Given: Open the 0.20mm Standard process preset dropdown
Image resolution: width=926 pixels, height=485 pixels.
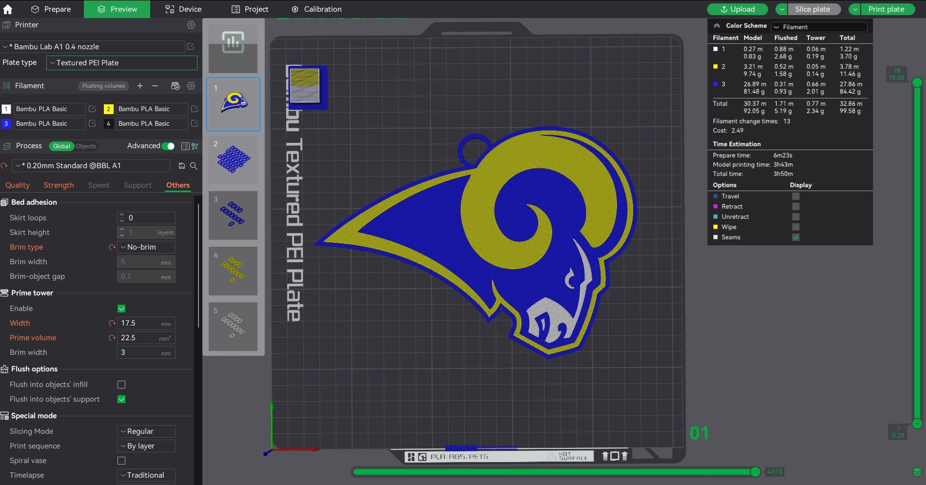Looking at the screenshot, I should (91, 166).
